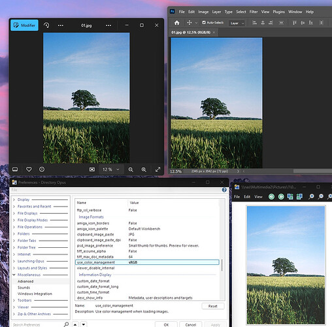Open the More options ellipsis beside rotate icon
Screen dimensions: 332x327
click(61, 26)
